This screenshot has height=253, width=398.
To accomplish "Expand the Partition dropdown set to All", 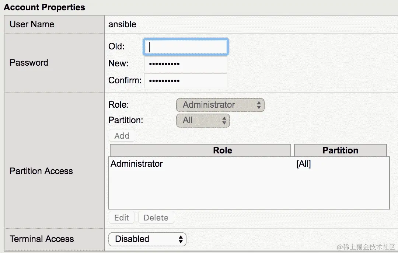I will click(x=203, y=121).
